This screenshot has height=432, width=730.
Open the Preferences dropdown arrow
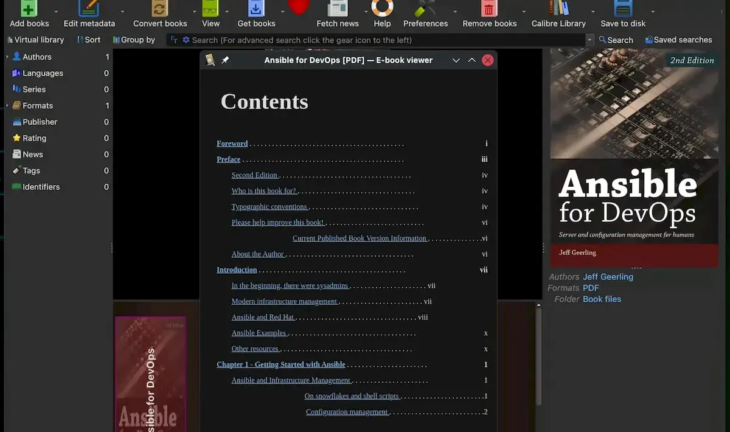[454, 11]
